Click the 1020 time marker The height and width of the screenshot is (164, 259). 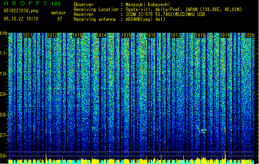(x=250, y=36)
